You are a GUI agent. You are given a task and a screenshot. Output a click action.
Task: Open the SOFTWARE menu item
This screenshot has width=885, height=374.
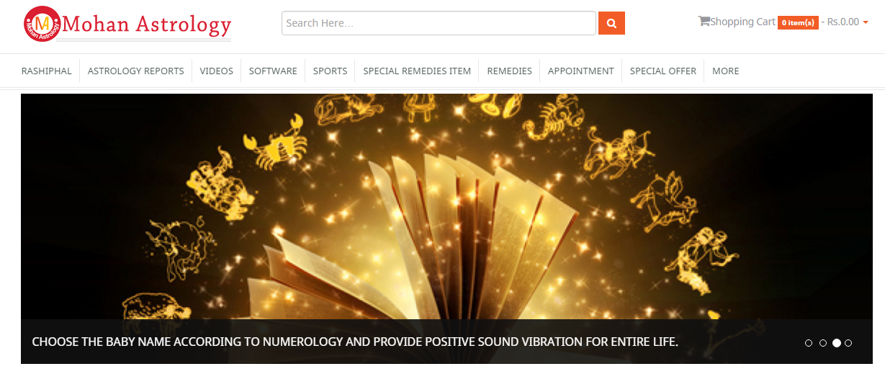click(273, 71)
